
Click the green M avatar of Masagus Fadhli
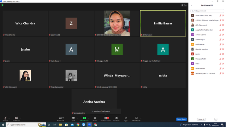[117, 49]
